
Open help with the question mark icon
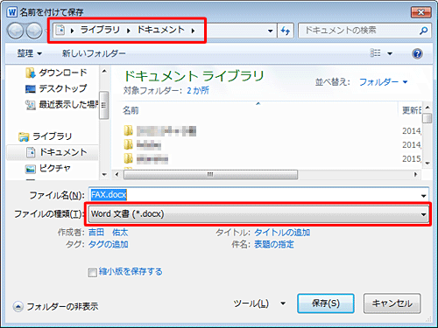[x=417, y=53]
